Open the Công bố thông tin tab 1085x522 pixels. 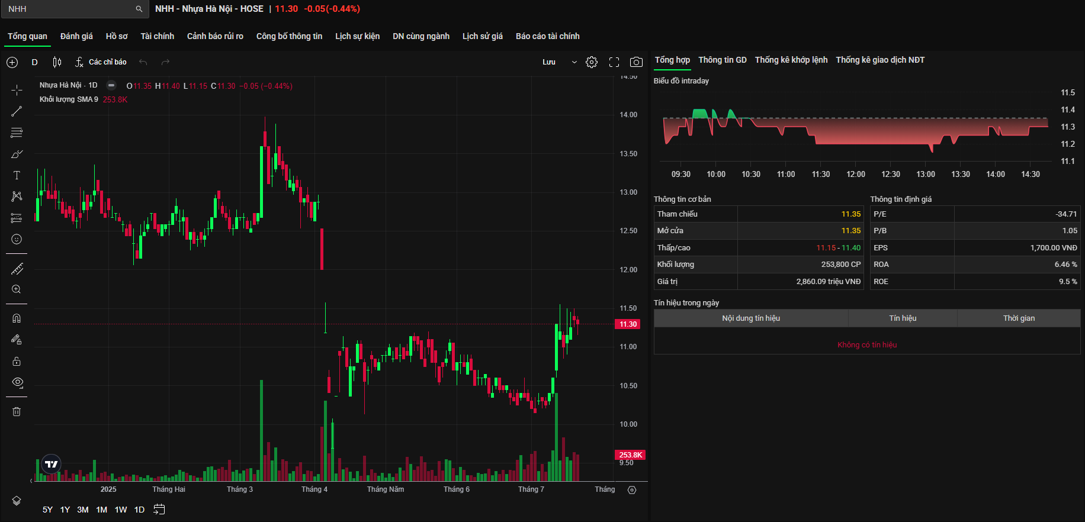(289, 36)
